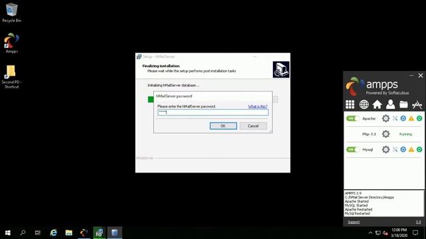This screenshot has width=426, height=239.
Task: Open Task View on the taskbar
Action: [37, 233]
